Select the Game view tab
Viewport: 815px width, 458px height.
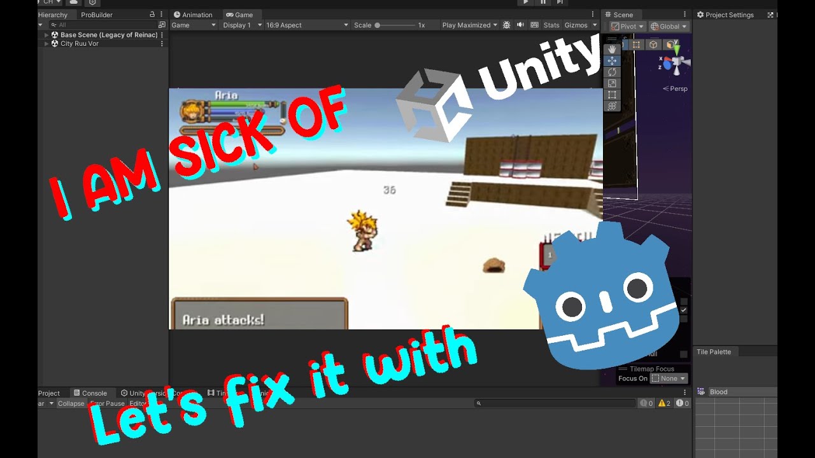point(239,15)
